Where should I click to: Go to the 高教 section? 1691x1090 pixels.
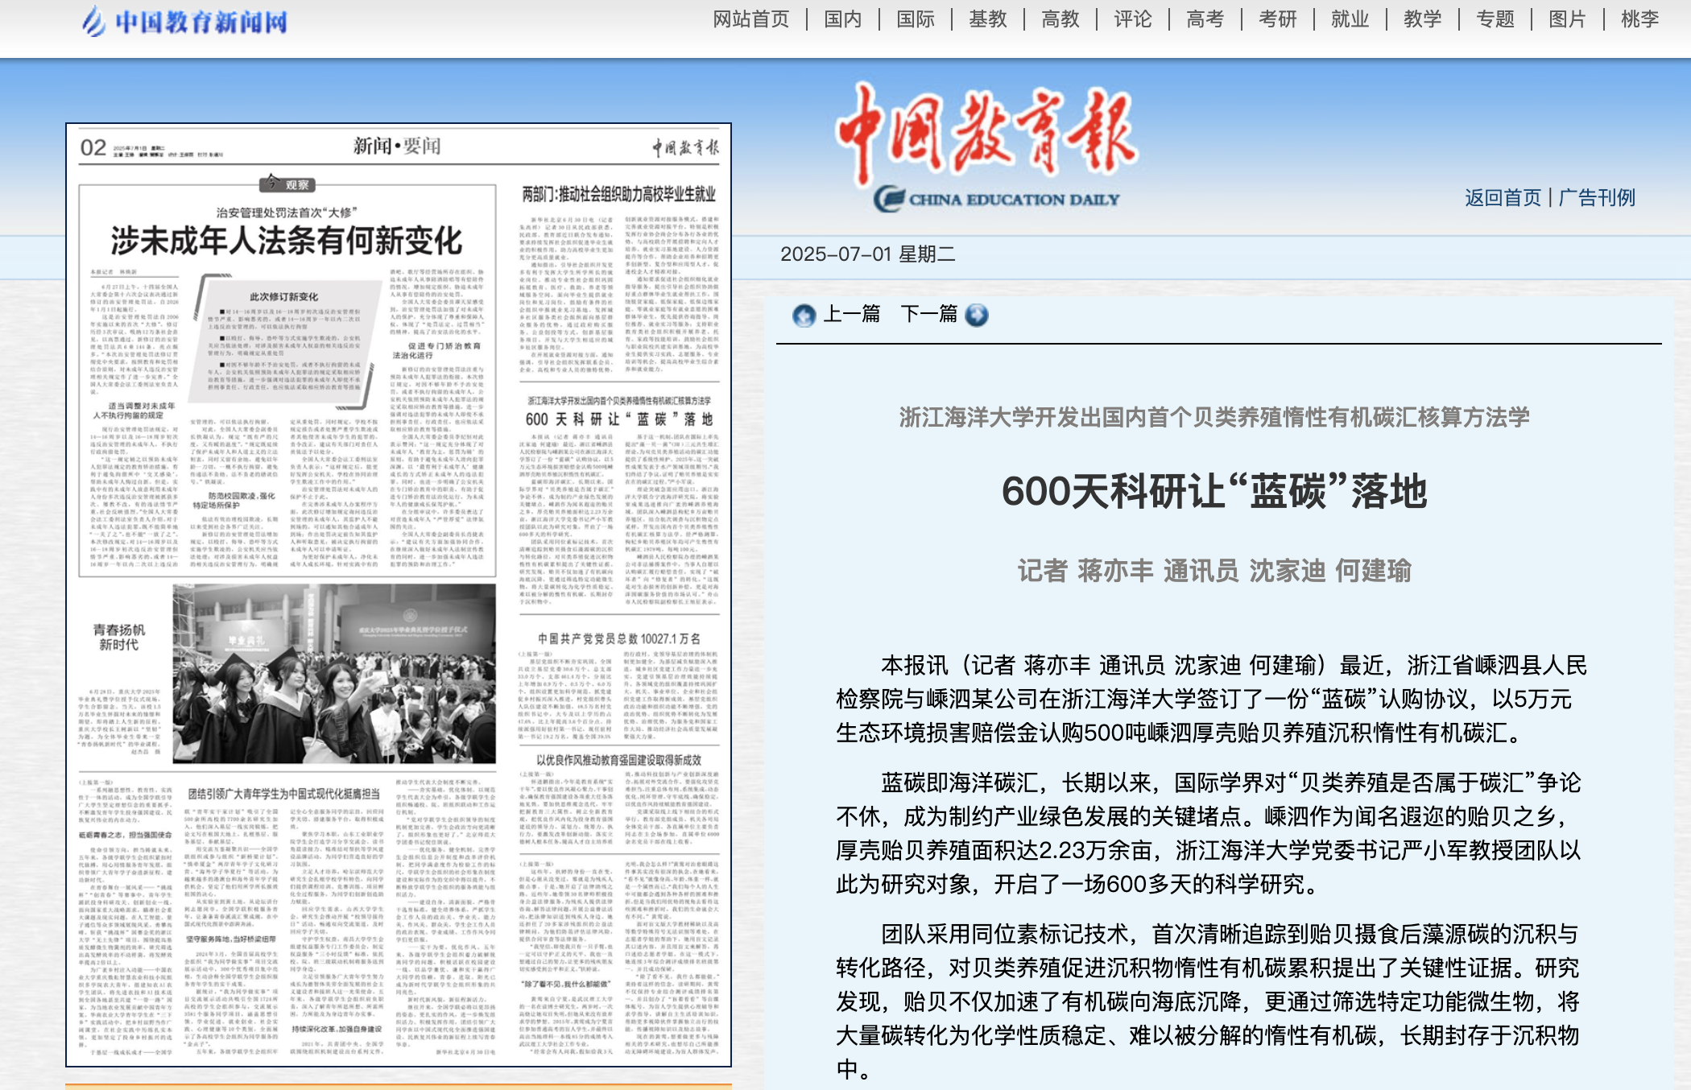pos(1060,19)
